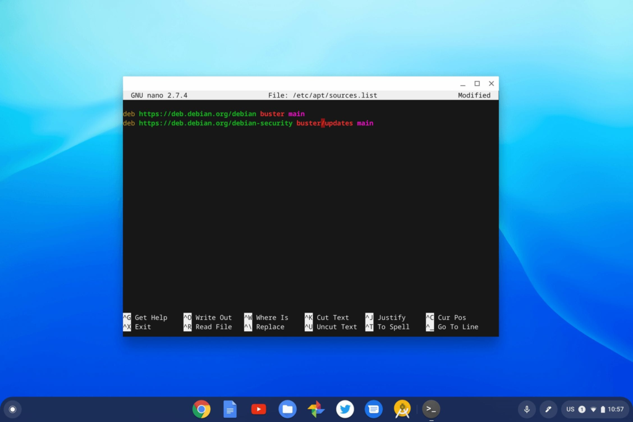
Task: Minimize the terminal window
Action: pyautogui.click(x=462, y=83)
